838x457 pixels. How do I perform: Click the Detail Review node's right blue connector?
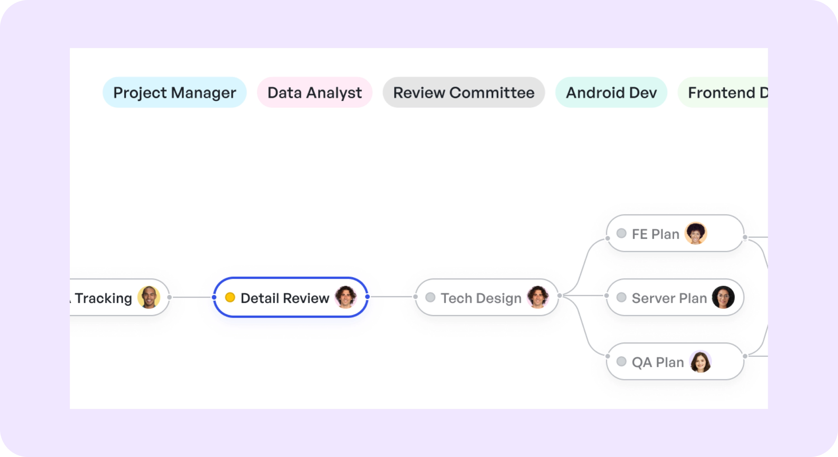click(x=368, y=297)
